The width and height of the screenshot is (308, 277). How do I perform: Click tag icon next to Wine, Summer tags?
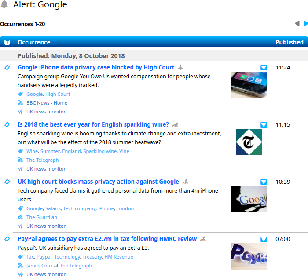tap(20, 151)
